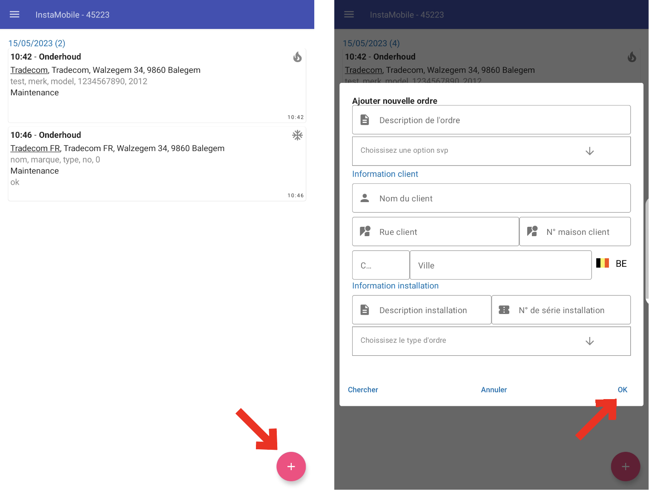Click document icon in Description de l'ordre field
This screenshot has height=491, width=649.
[365, 120]
